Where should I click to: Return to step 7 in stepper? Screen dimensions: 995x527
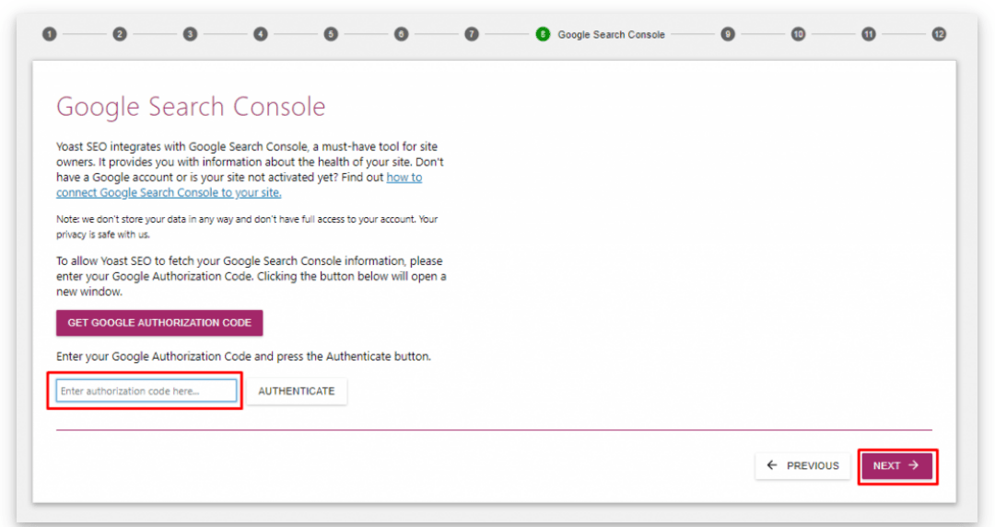click(472, 34)
